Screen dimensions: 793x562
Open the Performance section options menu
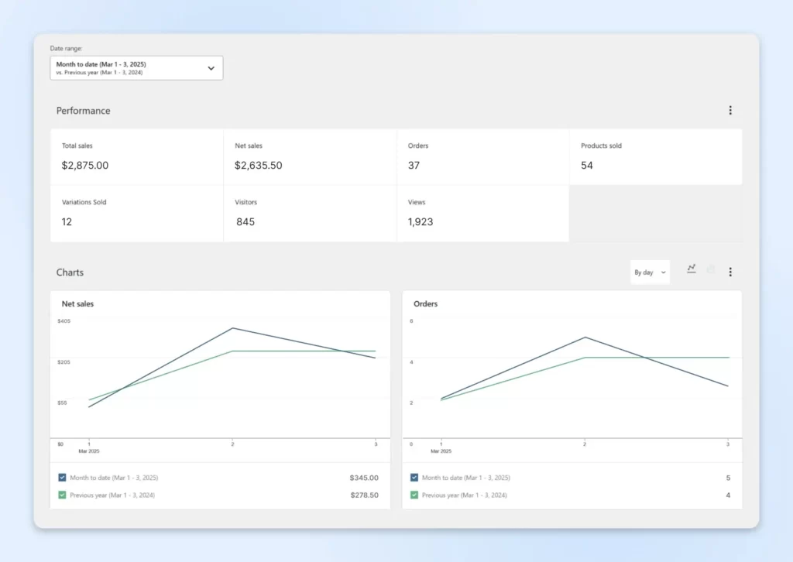tap(729, 111)
